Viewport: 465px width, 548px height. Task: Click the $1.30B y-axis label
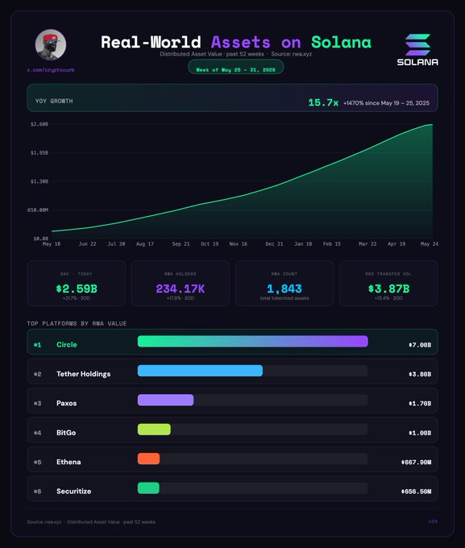coord(39,181)
